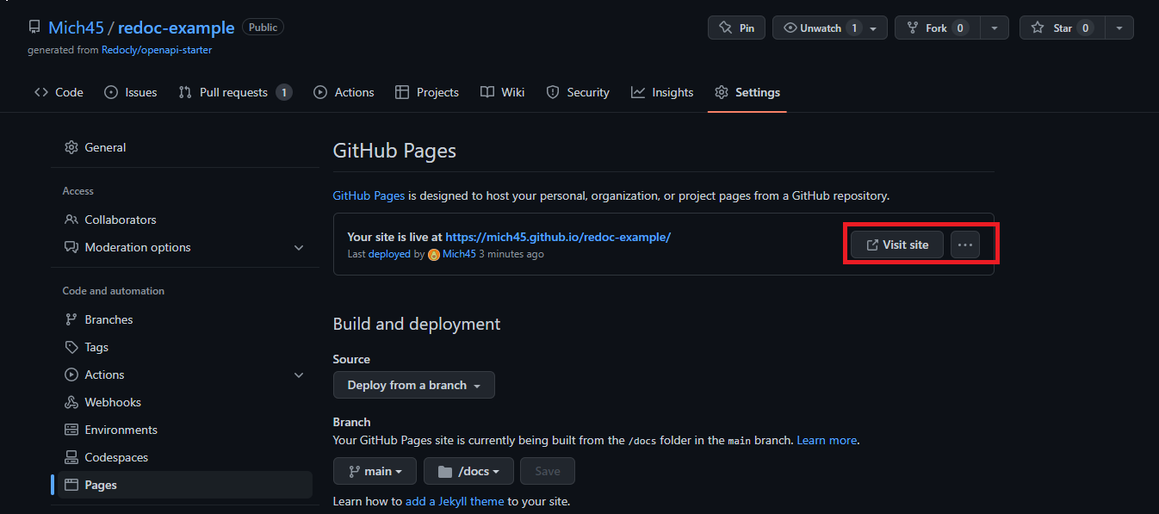1159x514 pixels.
Task: Open the Pull requests tab
Action: pos(234,92)
